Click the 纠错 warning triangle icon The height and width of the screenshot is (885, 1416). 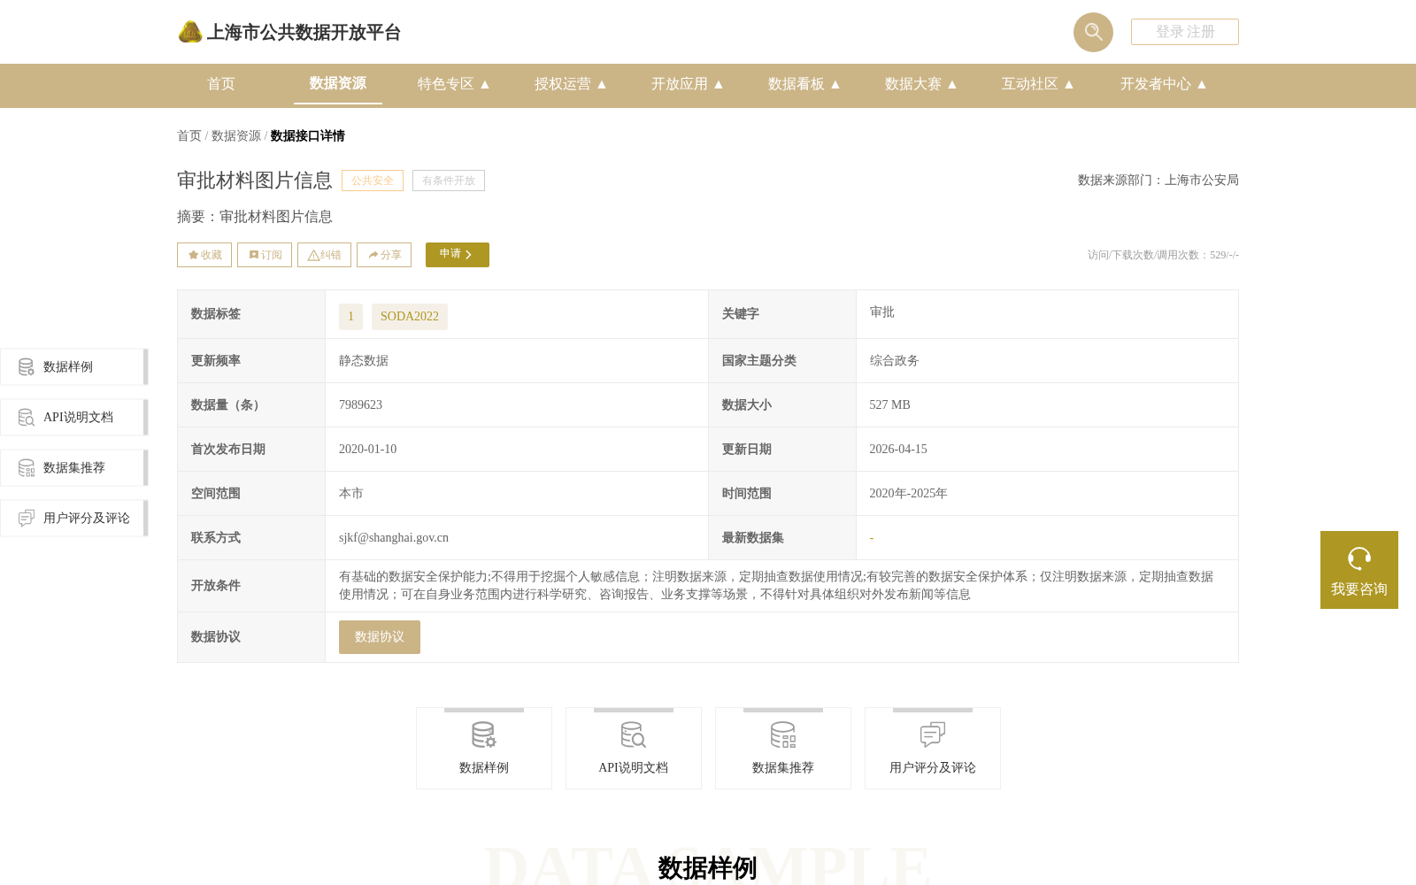coord(313,255)
